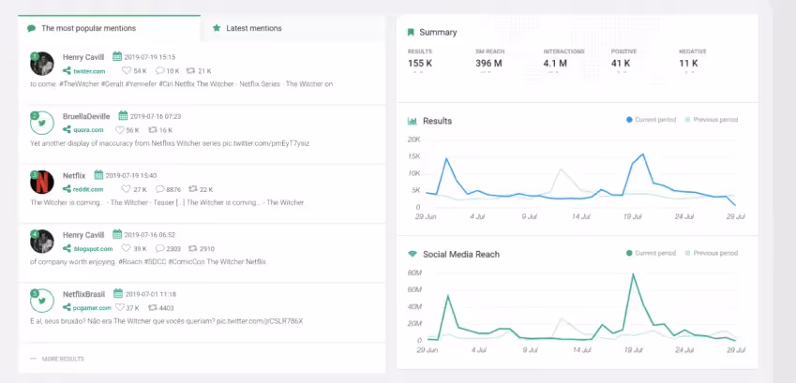Click retweet icon showing 4403

152,307
